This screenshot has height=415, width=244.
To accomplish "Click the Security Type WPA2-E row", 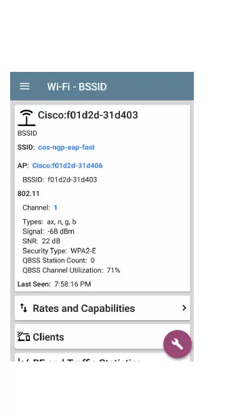I will (59, 251).
